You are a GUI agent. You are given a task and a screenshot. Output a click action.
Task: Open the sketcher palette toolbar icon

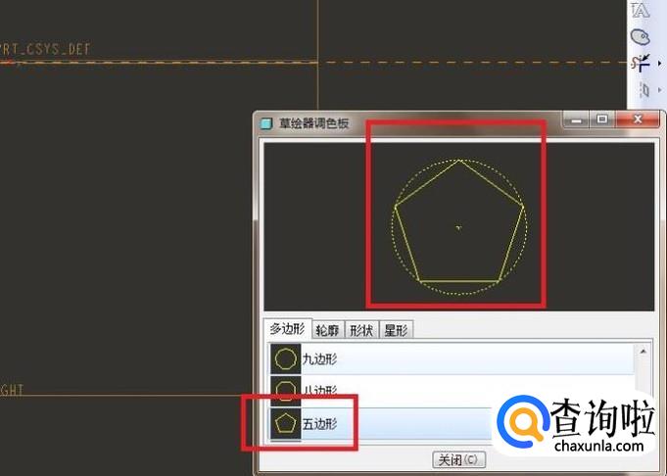[641, 37]
